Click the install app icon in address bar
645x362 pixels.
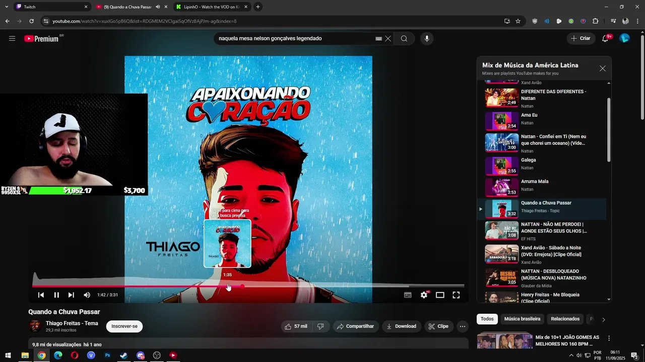[x=507, y=21]
